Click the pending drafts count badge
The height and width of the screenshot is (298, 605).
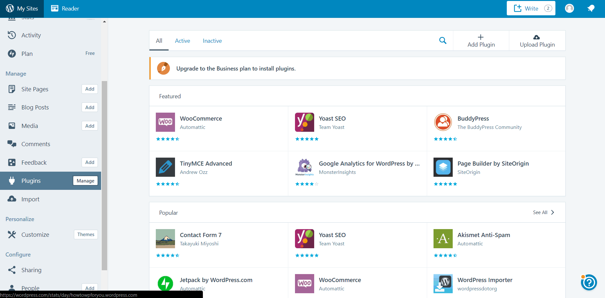(x=548, y=8)
